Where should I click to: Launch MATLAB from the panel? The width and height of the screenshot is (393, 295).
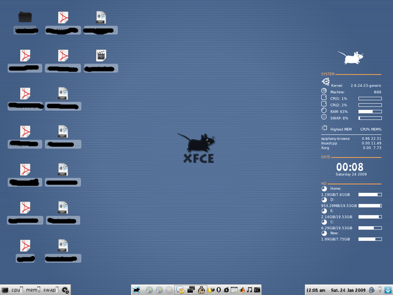tap(242, 290)
